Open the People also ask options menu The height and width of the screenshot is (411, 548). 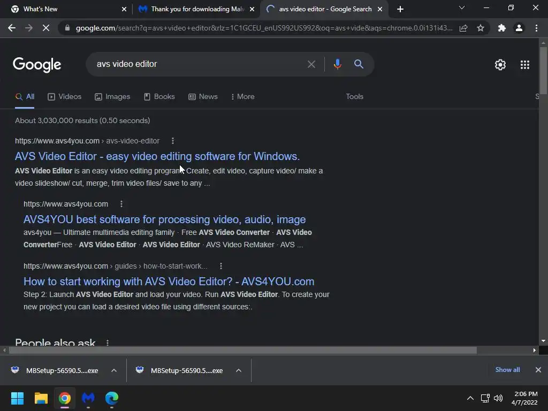pyautogui.click(x=107, y=342)
